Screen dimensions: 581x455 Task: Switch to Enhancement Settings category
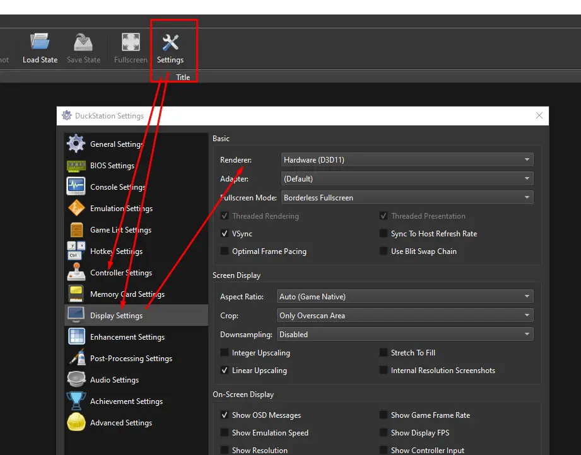[127, 337]
